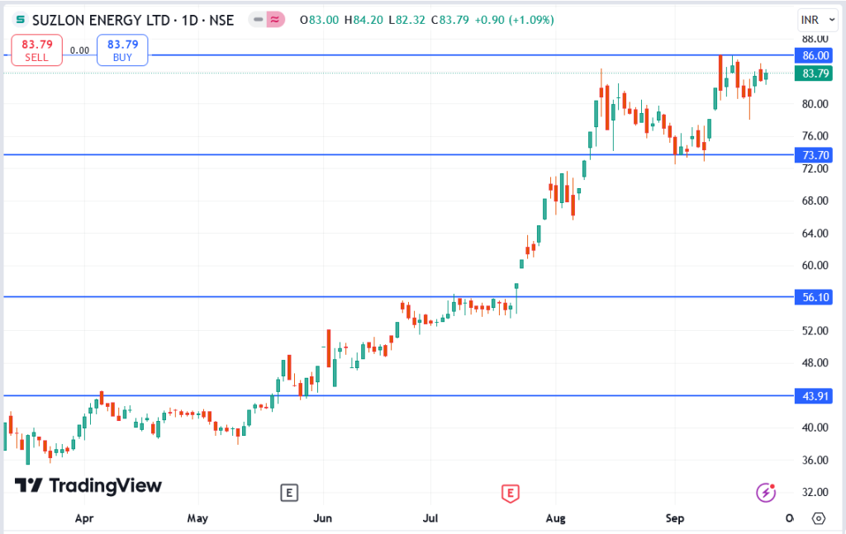
Task: Click the Suzlon symbol logo icon
Action: click(x=20, y=20)
